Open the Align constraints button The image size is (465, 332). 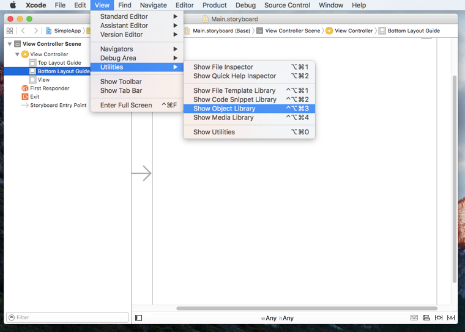point(426,317)
